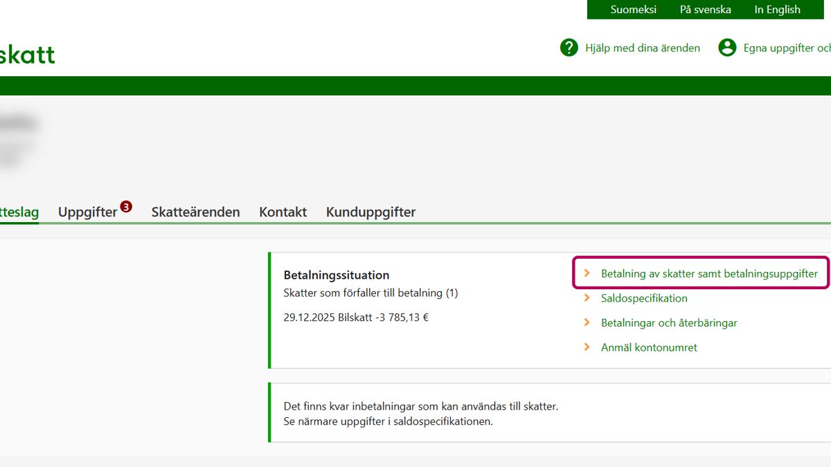Open the Uppgifter tab
Image resolution: width=831 pixels, height=467 pixels.
87,212
